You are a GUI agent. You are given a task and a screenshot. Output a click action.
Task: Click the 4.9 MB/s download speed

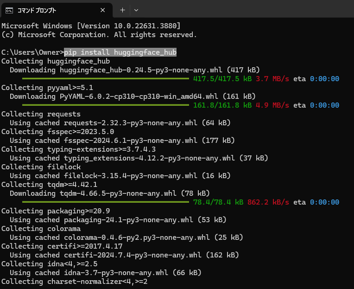(272, 105)
